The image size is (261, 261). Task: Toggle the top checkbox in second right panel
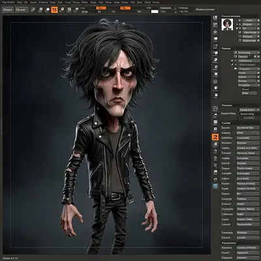point(236,53)
